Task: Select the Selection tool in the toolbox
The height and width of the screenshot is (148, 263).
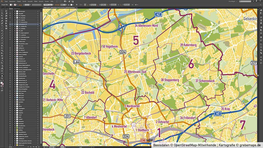Action: [2, 11]
